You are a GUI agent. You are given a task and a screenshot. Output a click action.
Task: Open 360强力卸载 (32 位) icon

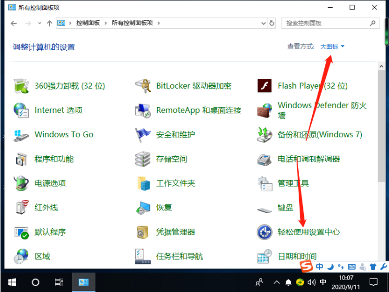pos(21,86)
